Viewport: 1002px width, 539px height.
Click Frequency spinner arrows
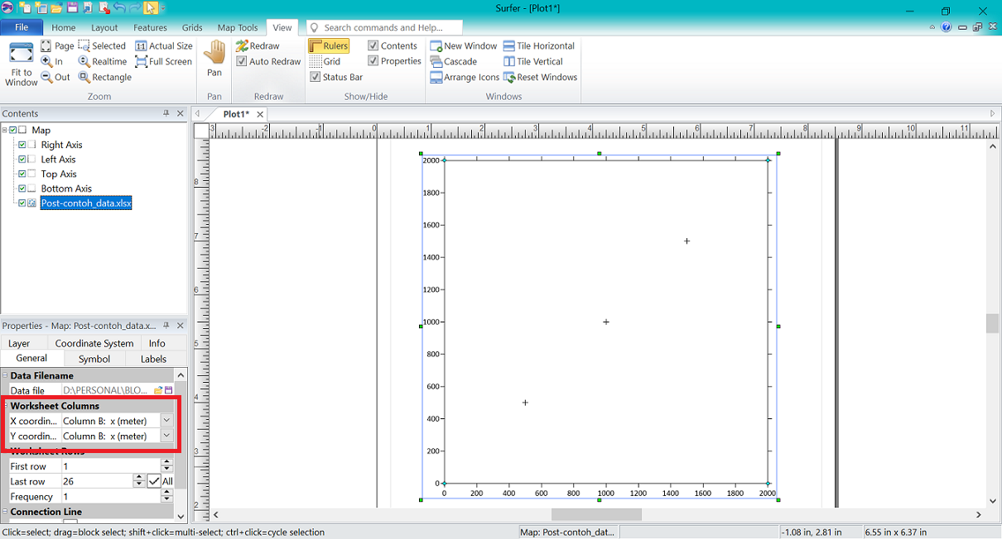pos(166,497)
